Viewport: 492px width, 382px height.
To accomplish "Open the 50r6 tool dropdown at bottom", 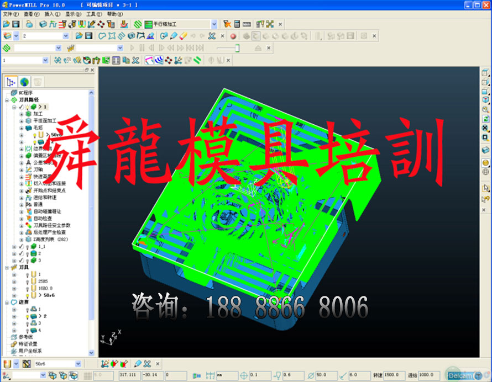I will point(77,364).
